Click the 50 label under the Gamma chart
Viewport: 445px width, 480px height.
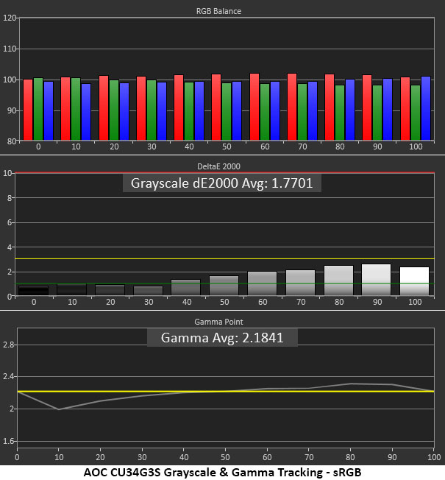pos(225,457)
